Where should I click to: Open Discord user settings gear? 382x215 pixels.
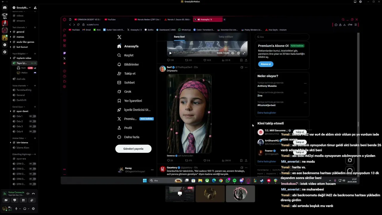33,209
